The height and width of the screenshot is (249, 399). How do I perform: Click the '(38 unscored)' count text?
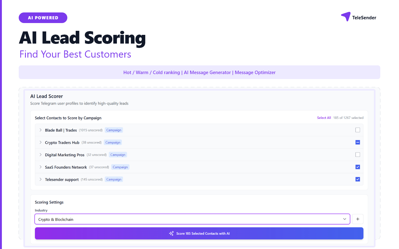92,143
